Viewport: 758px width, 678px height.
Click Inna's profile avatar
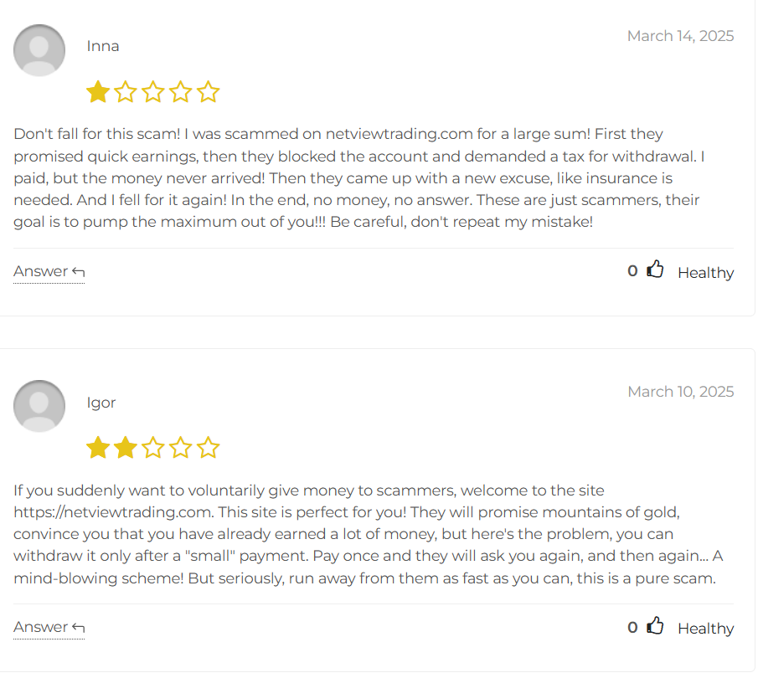pos(39,50)
